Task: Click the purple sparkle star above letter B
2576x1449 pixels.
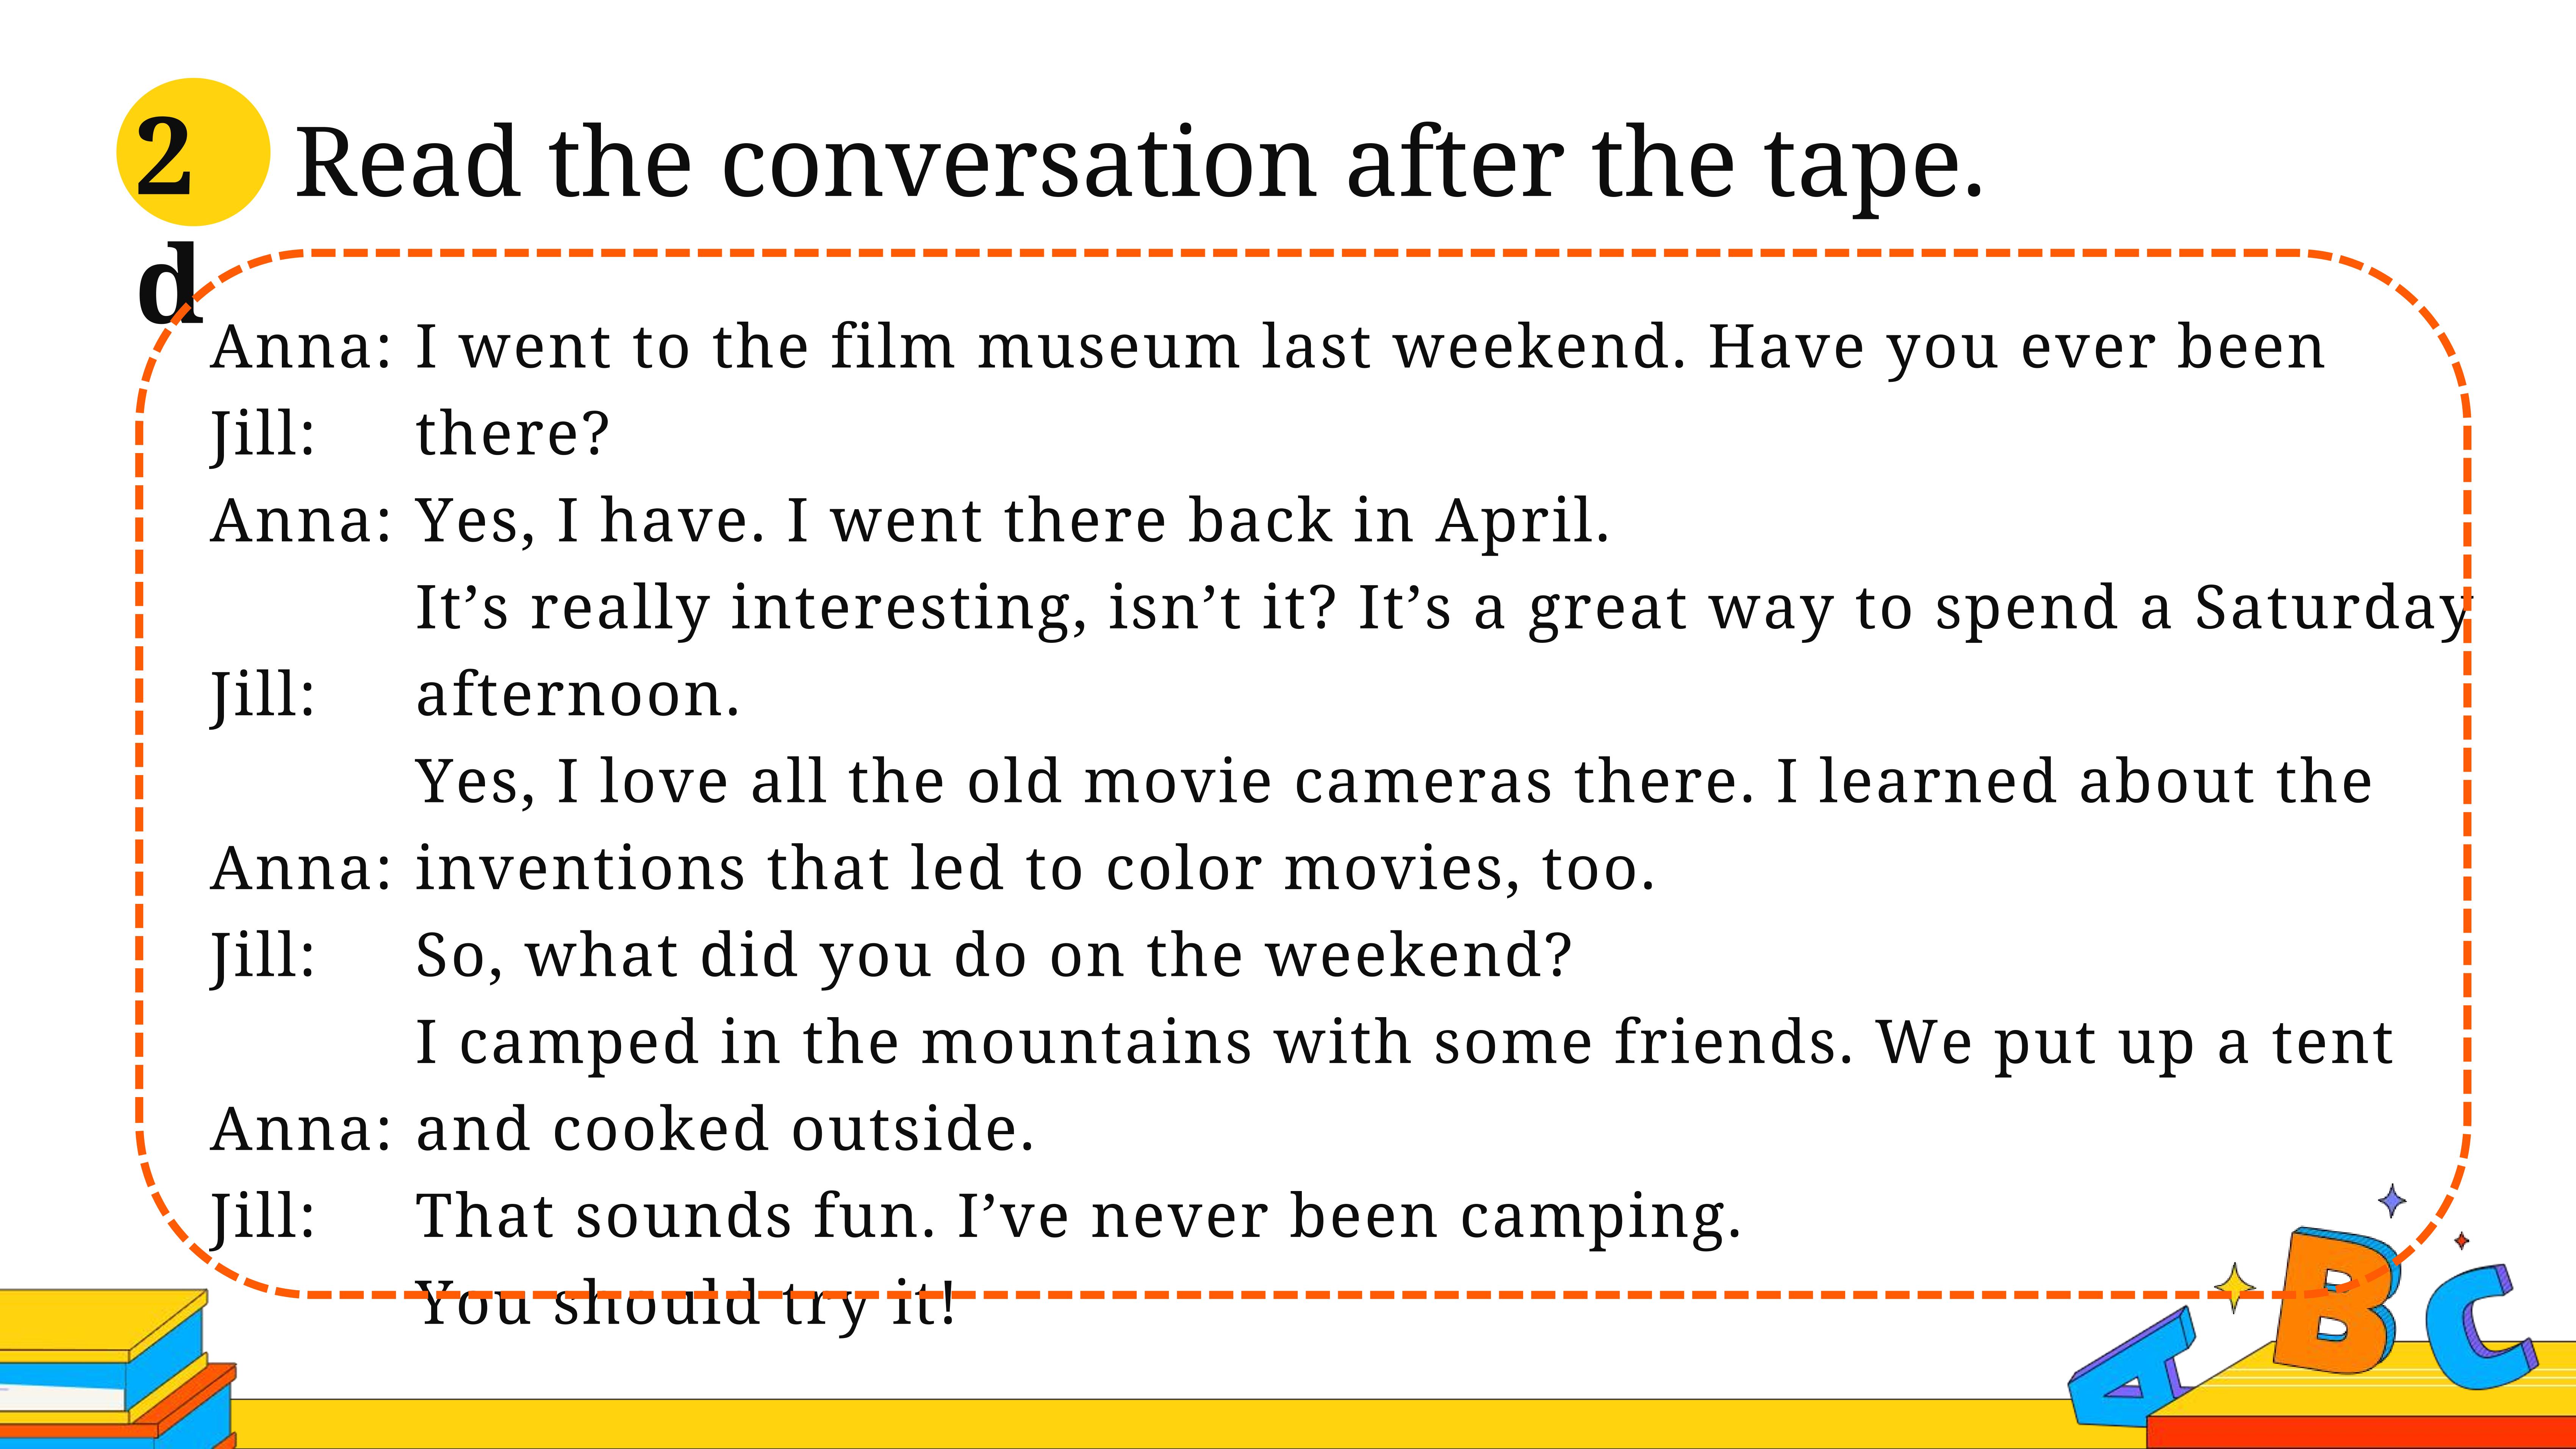Action: coord(2392,1200)
